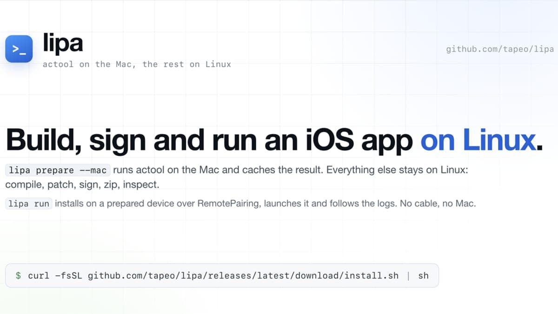558x314 pixels.
Task: Click the 'compile, patch, sign, zip, inspect.' line
Action: click(82, 185)
